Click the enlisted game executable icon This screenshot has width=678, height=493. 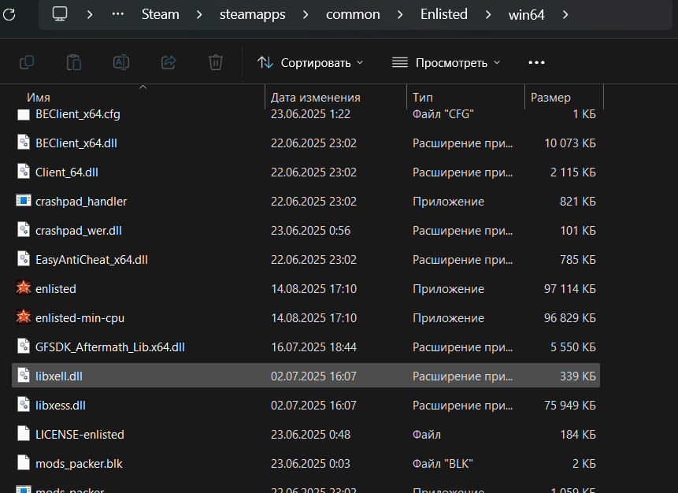pyautogui.click(x=24, y=287)
